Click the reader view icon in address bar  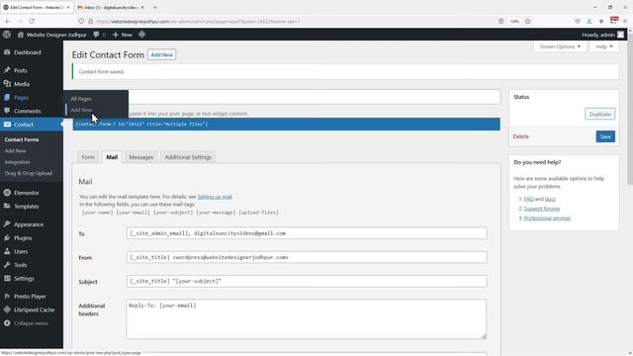[x=500, y=21]
